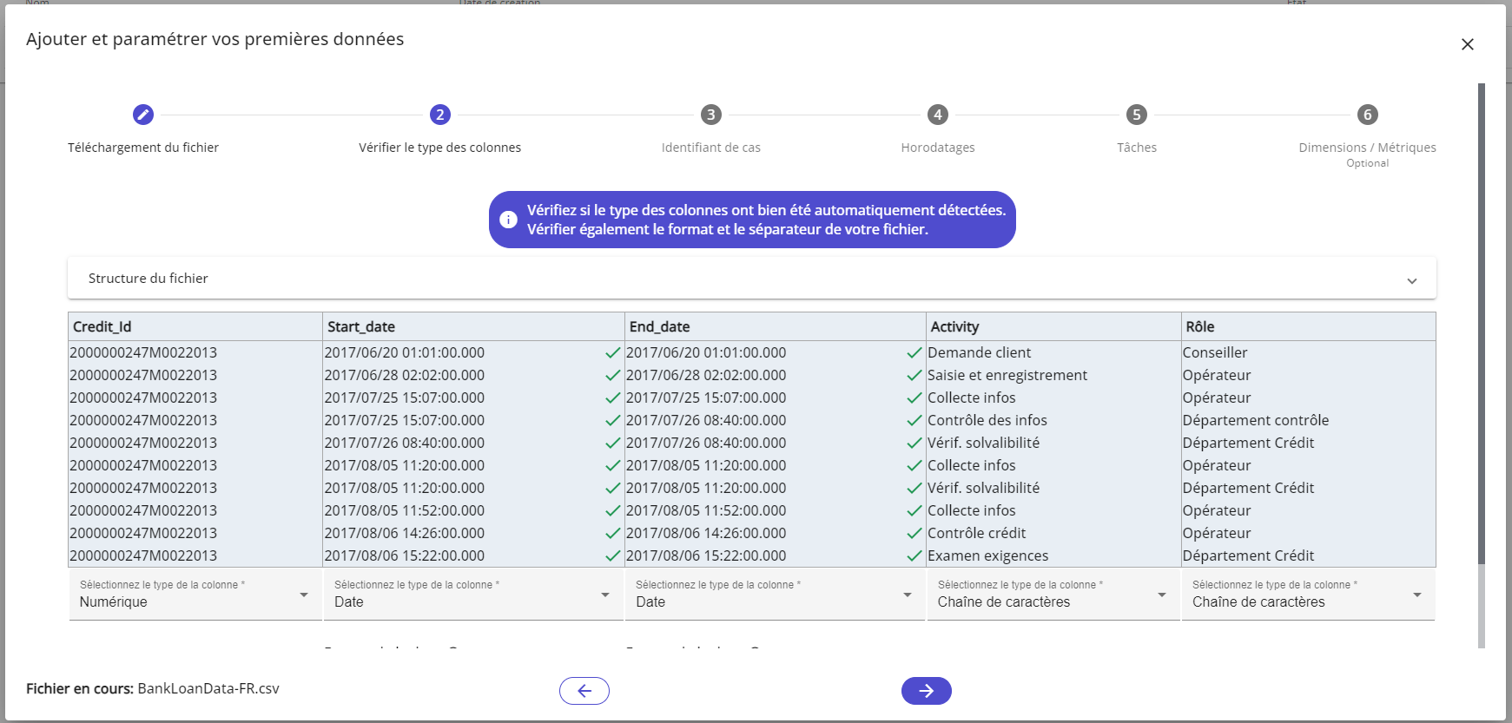The image size is (1512, 723).
Task: Click the pencil icon for file upload step
Action: 143,115
